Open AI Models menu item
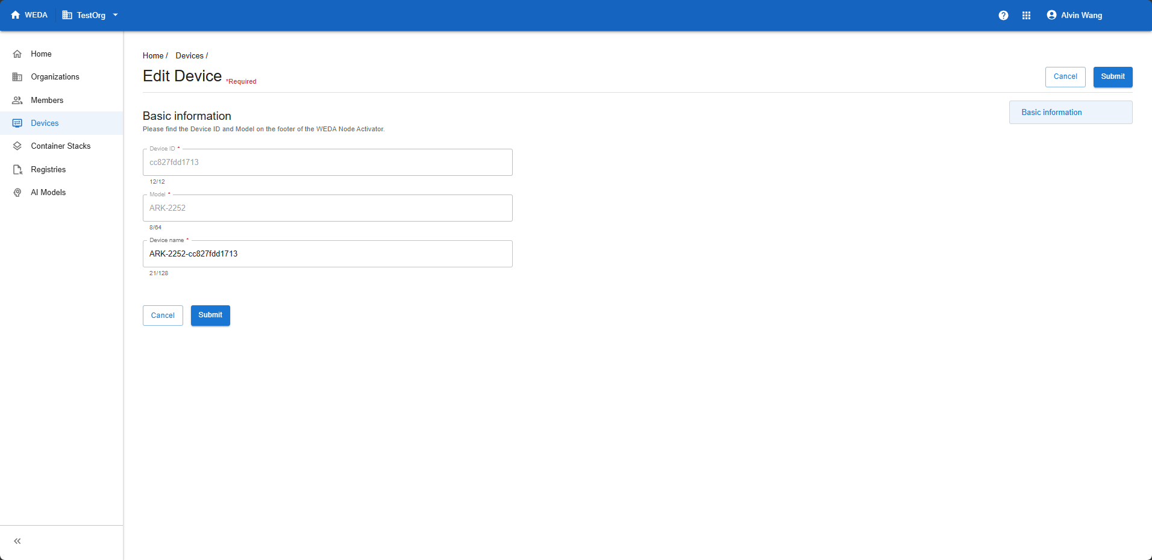Image resolution: width=1152 pixels, height=560 pixels. (x=61, y=193)
